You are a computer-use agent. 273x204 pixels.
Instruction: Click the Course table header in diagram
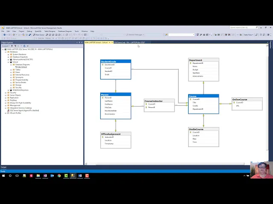click(x=203, y=96)
